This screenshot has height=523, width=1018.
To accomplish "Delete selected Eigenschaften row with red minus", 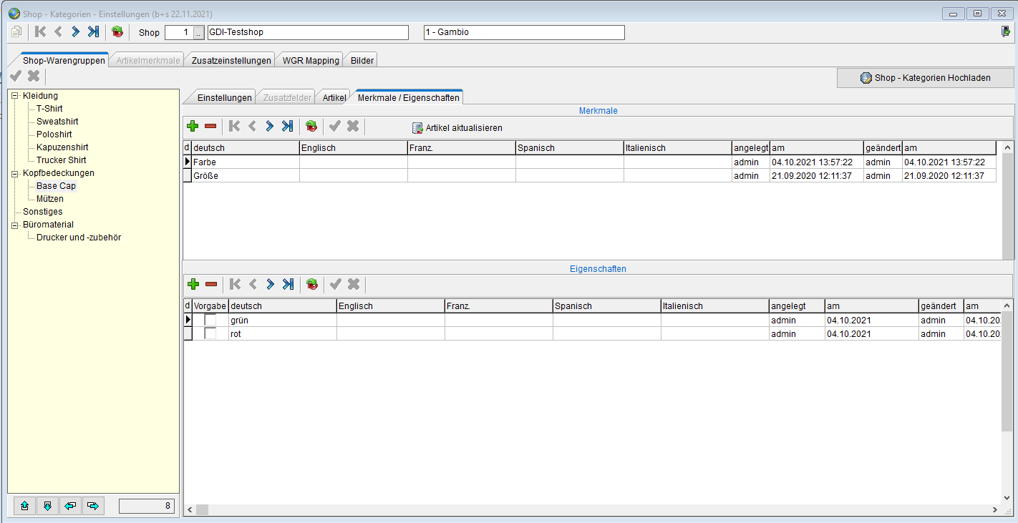I will [x=211, y=285].
